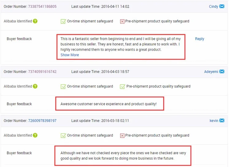Image resolution: width=229 pixels, height=167 pixels.
Task: Click On-time shipment checkmark in Adeyemi's order
Action: click(x=63, y=86)
